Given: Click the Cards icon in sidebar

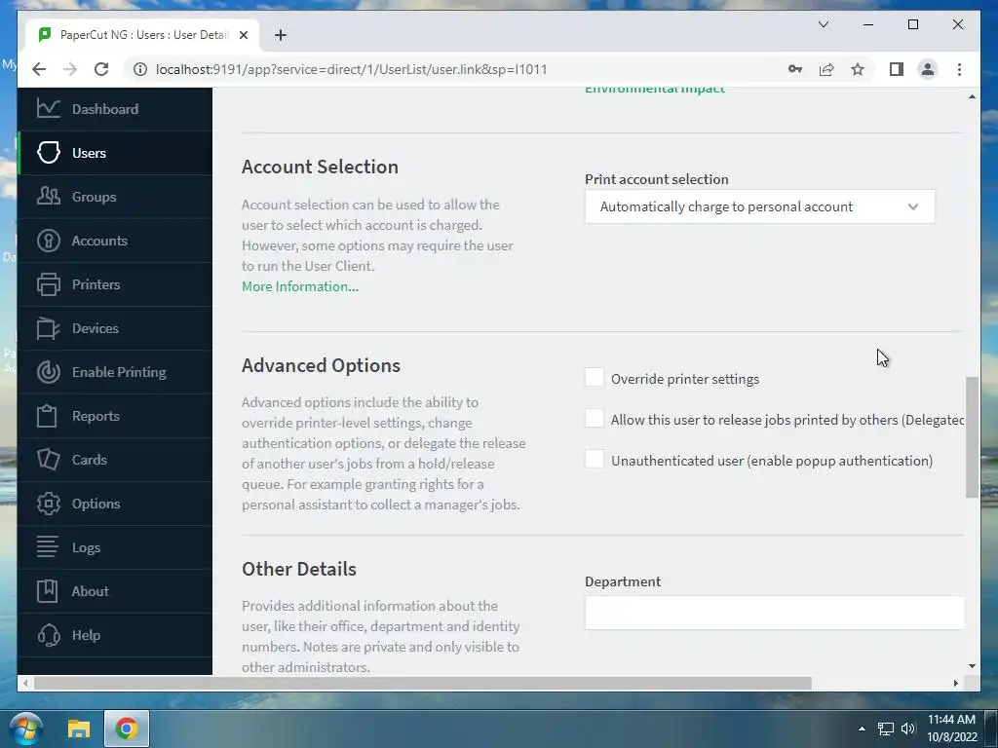Looking at the screenshot, I should pos(49,460).
